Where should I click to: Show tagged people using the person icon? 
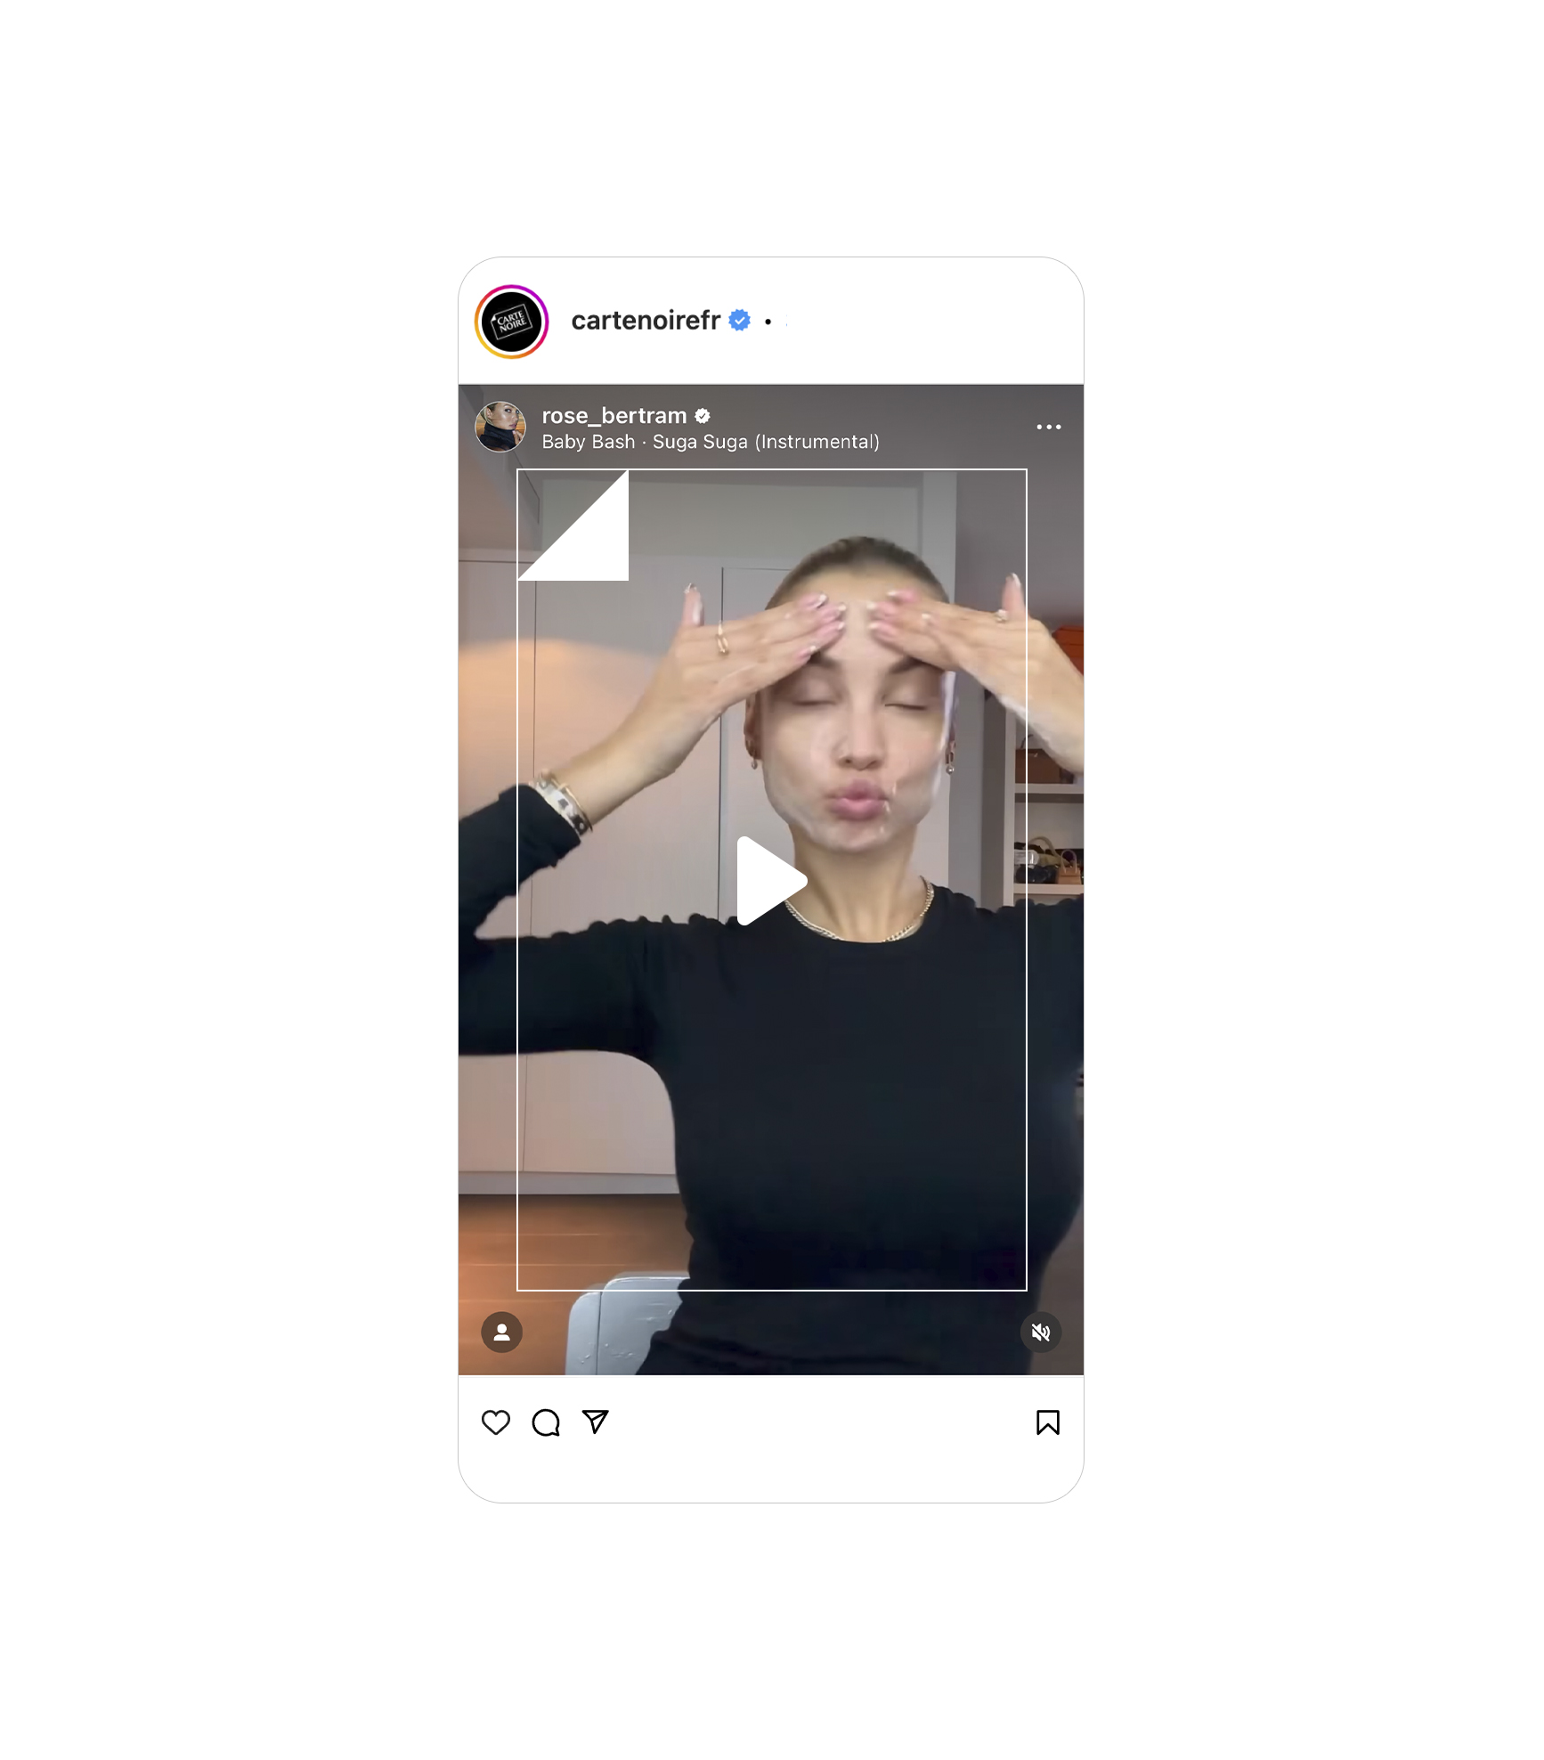click(x=502, y=1332)
